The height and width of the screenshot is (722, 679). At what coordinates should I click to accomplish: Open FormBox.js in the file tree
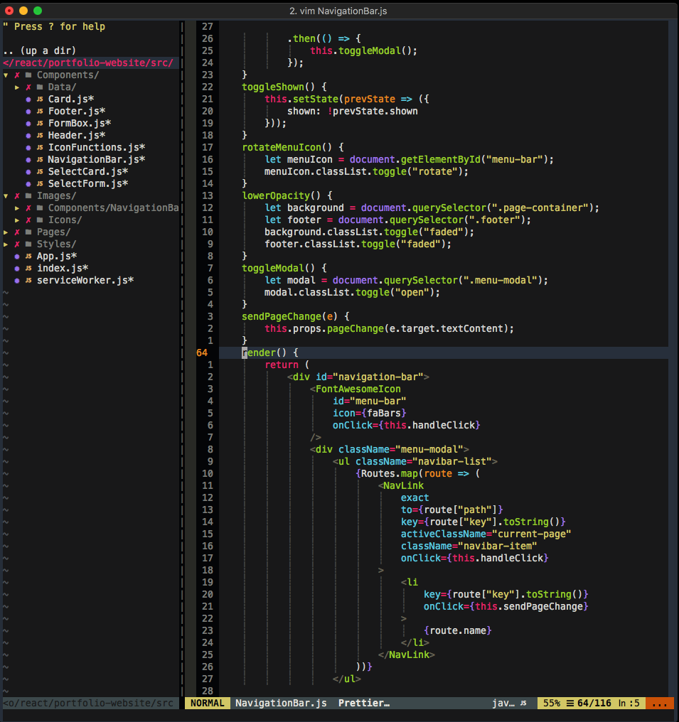click(x=79, y=124)
